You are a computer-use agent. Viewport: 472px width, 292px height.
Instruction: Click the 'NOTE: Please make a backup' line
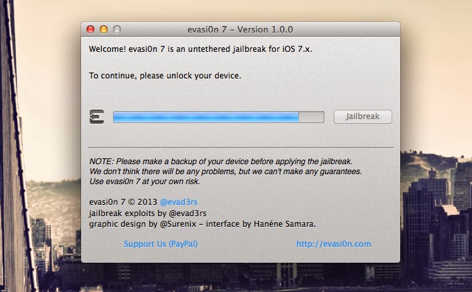click(221, 162)
